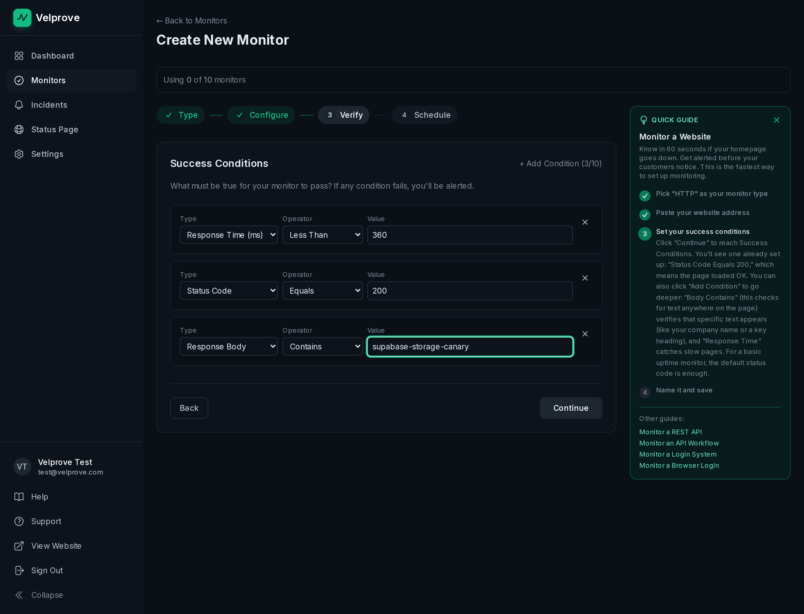Image resolution: width=804 pixels, height=614 pixels.
Task: Click the Collapse double-chevron icon
Action: pyautogui.click(x=19, y=595)
